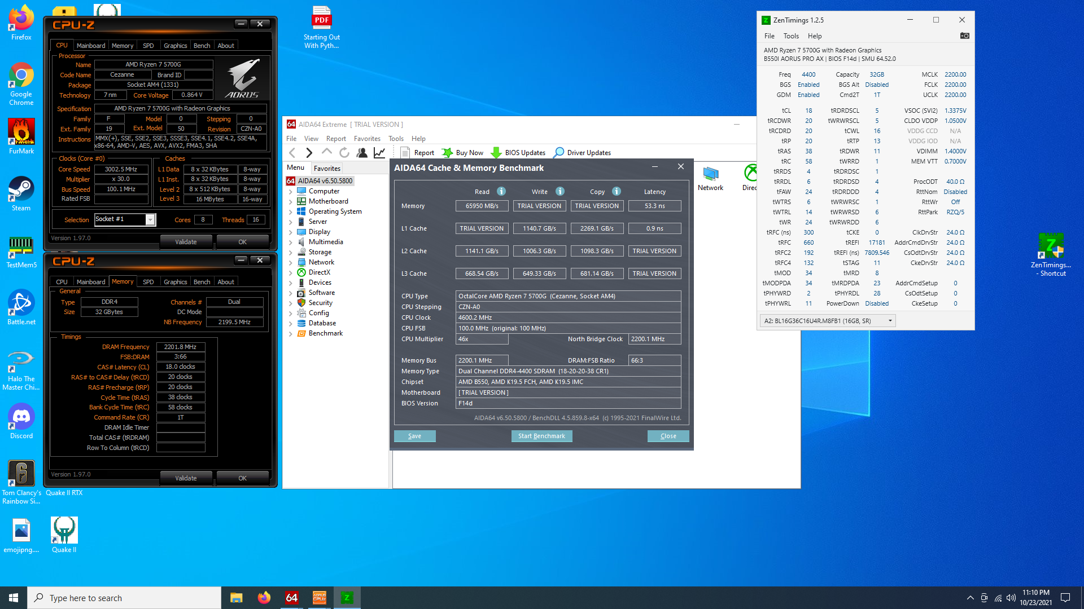Click the user profile toolbar icon in AIDA64
1084x609 pixels.
click(362, 152)
